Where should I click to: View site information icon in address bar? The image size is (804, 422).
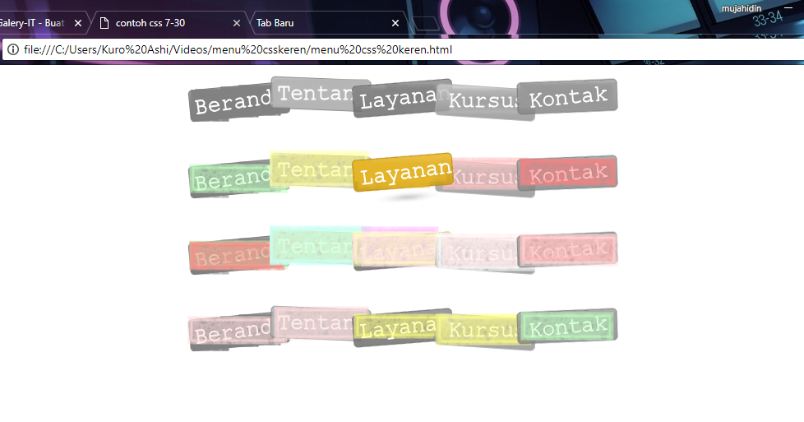[13, 50]
